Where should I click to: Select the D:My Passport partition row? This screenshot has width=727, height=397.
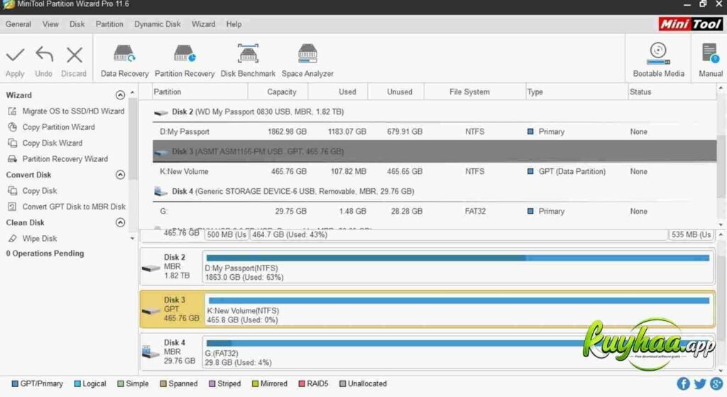pos(434,131)
